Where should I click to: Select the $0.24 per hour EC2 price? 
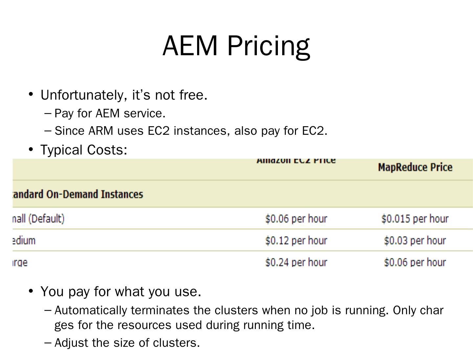click(296, 262)
